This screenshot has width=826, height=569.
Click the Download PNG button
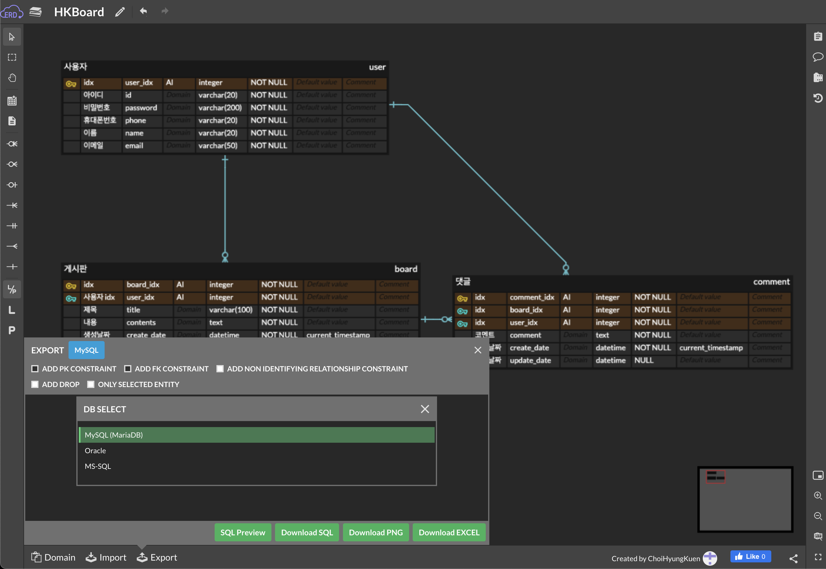point(376,532)
